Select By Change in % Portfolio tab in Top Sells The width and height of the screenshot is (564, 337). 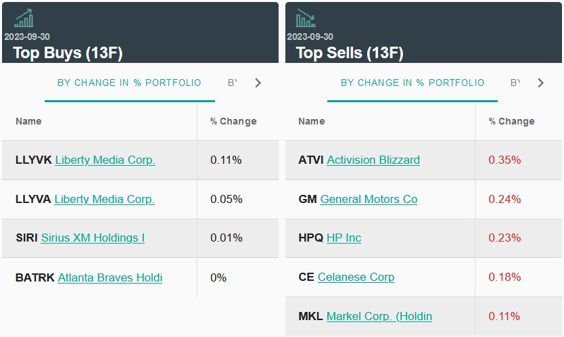(413, 83)
